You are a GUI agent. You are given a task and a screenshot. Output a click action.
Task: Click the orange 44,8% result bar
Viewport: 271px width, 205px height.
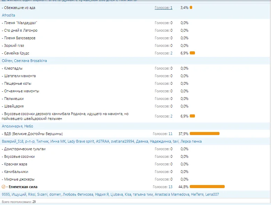(x=207, y=187)
